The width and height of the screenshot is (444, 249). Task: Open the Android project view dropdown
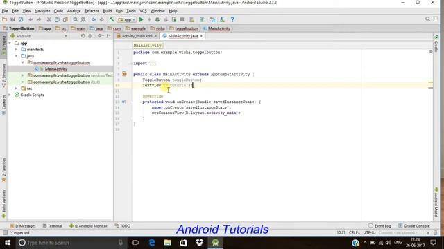[x=39, y=36]
